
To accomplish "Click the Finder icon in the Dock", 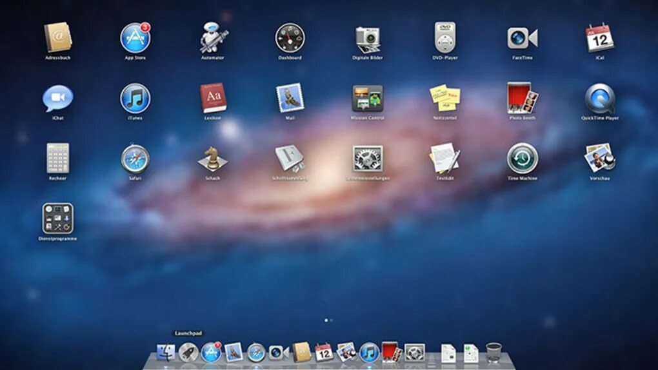I will point(166,353).
